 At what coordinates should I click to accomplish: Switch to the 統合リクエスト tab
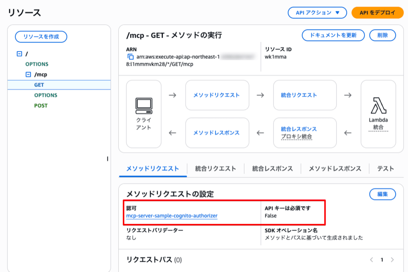click(x=215, y=168)
